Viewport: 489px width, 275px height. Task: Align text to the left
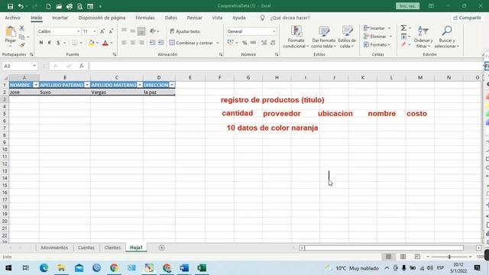click(124, 43)
